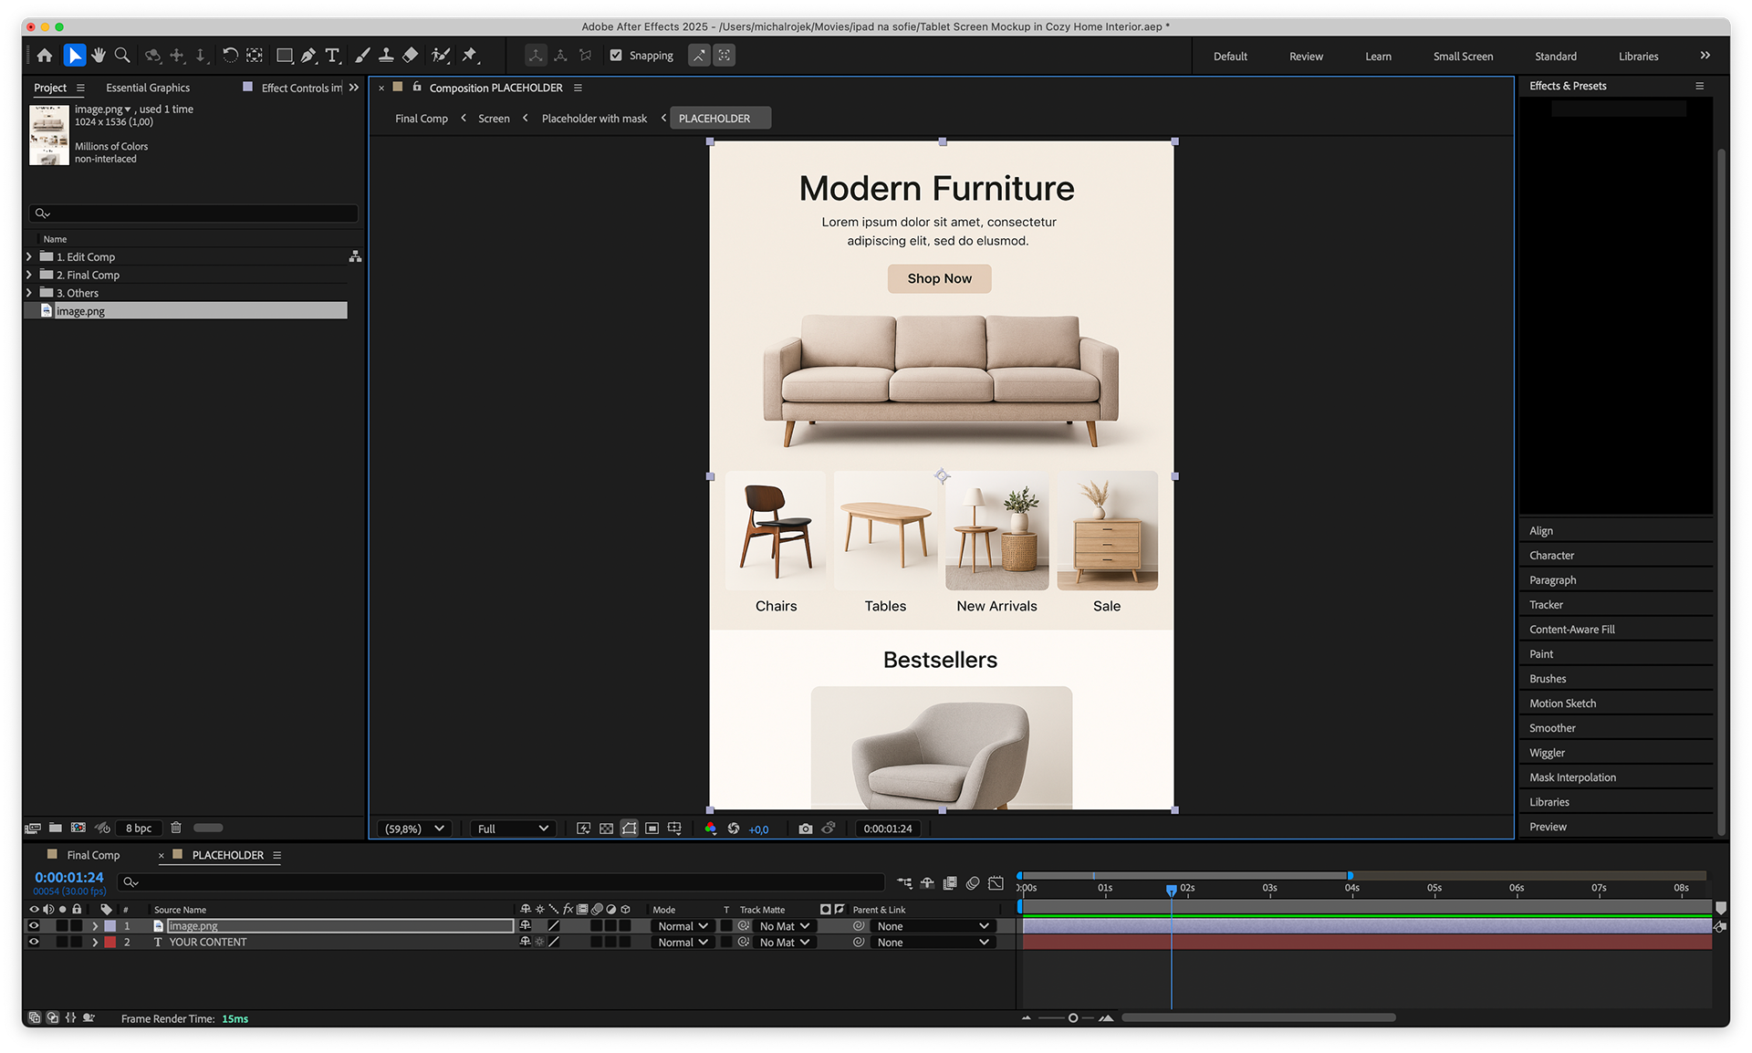Screen dimensions: 1752x1053
Task: Expand the 1. Edit Comp folder
Action: 29,257
